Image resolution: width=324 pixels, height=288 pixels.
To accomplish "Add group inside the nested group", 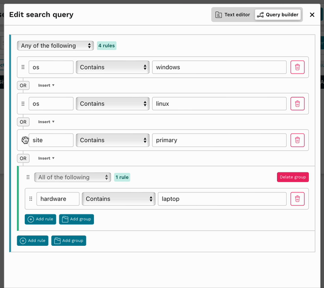I will [77, 219].
